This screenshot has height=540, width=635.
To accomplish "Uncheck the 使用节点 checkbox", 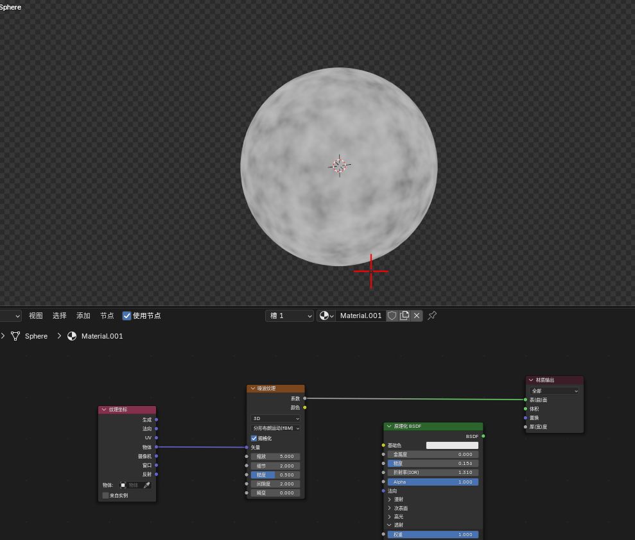I will pos(126,316).
